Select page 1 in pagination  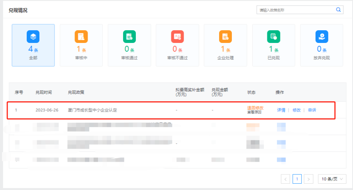pyautogui.click(x=297, y=179)
